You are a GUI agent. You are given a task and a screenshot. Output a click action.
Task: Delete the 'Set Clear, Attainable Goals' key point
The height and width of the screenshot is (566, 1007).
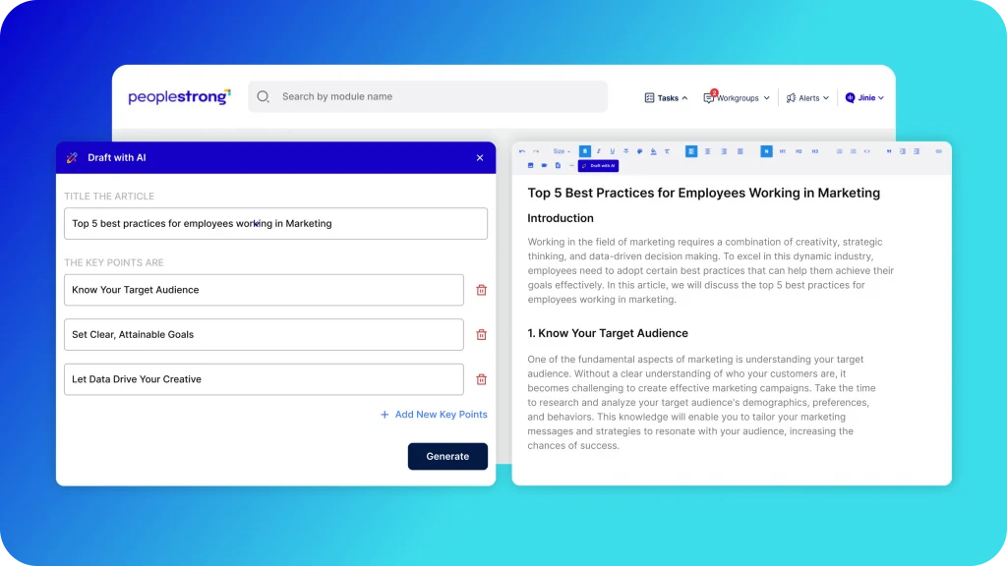pyautogui.click(x=481, y=334)
